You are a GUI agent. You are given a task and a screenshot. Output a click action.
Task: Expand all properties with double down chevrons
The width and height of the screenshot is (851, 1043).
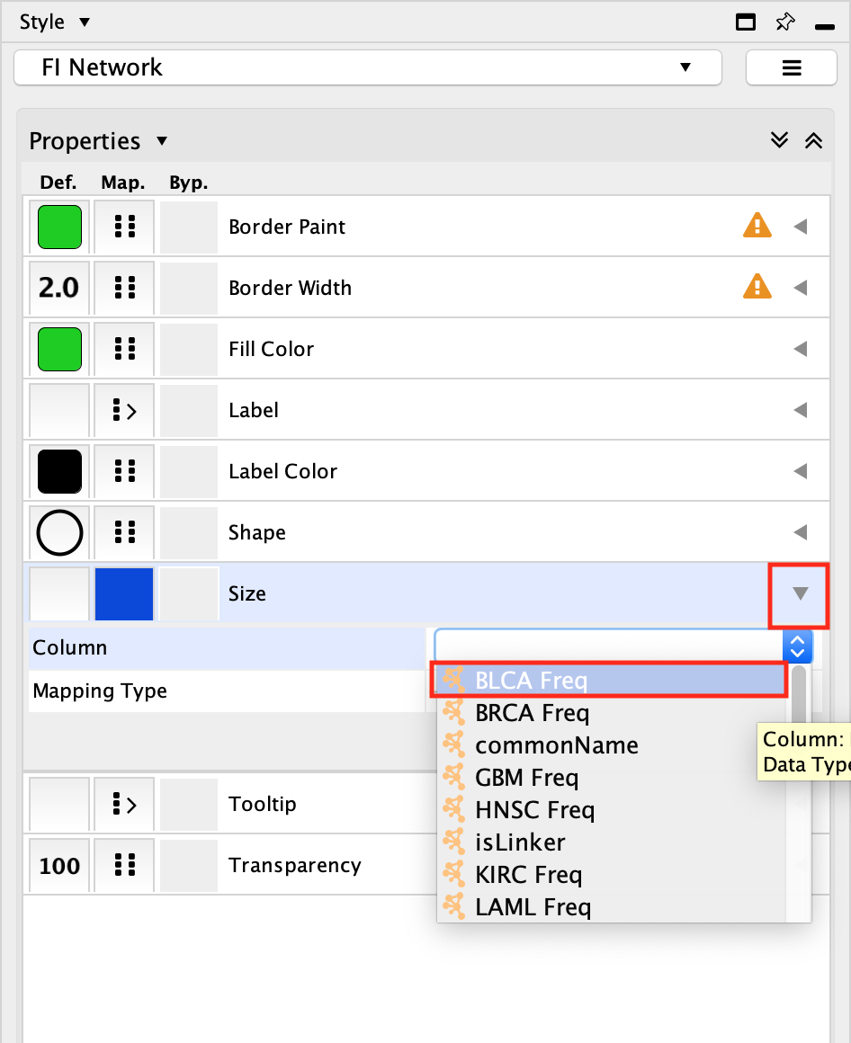[x=779, y=141]
